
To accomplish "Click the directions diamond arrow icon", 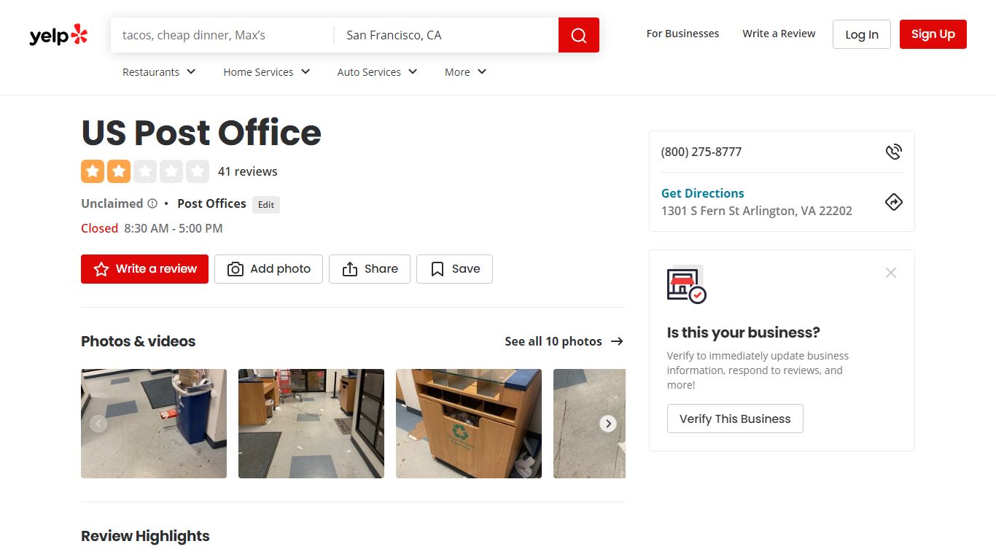I will point(893,202).
